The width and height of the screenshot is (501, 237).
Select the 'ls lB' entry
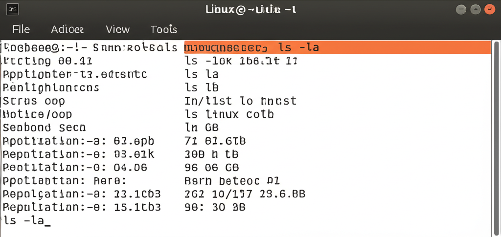pyautogui.click(x=202, y=87)
